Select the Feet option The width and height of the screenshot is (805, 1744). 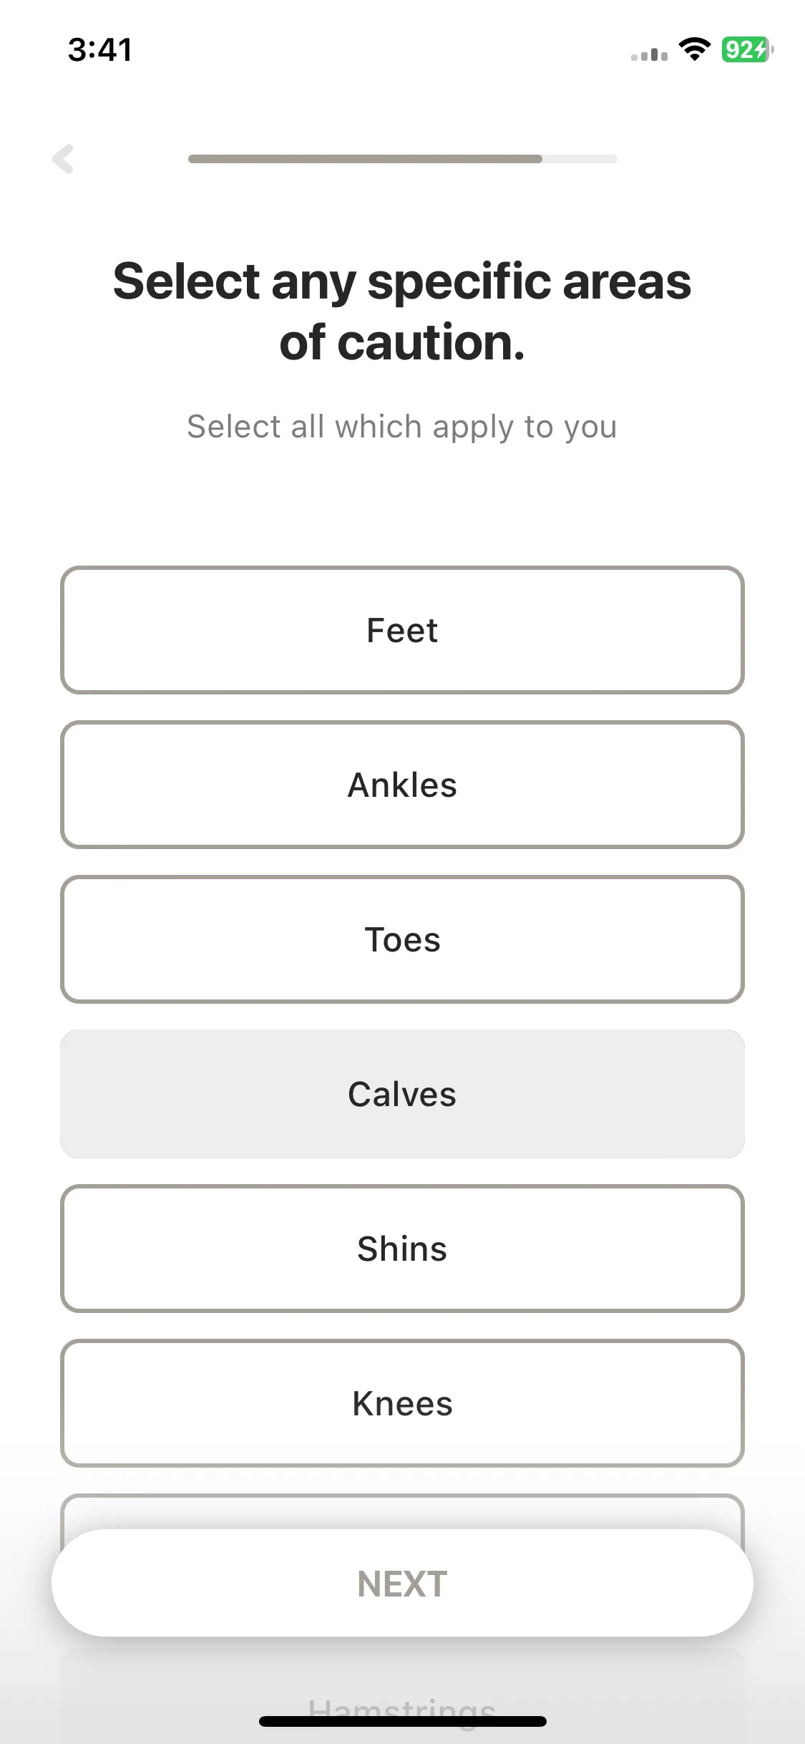click(402, 630)
